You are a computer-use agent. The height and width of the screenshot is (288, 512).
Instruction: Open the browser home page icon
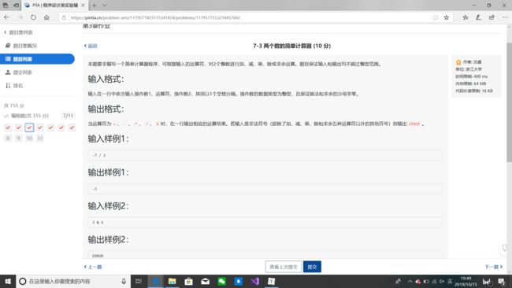coord(46,17)
